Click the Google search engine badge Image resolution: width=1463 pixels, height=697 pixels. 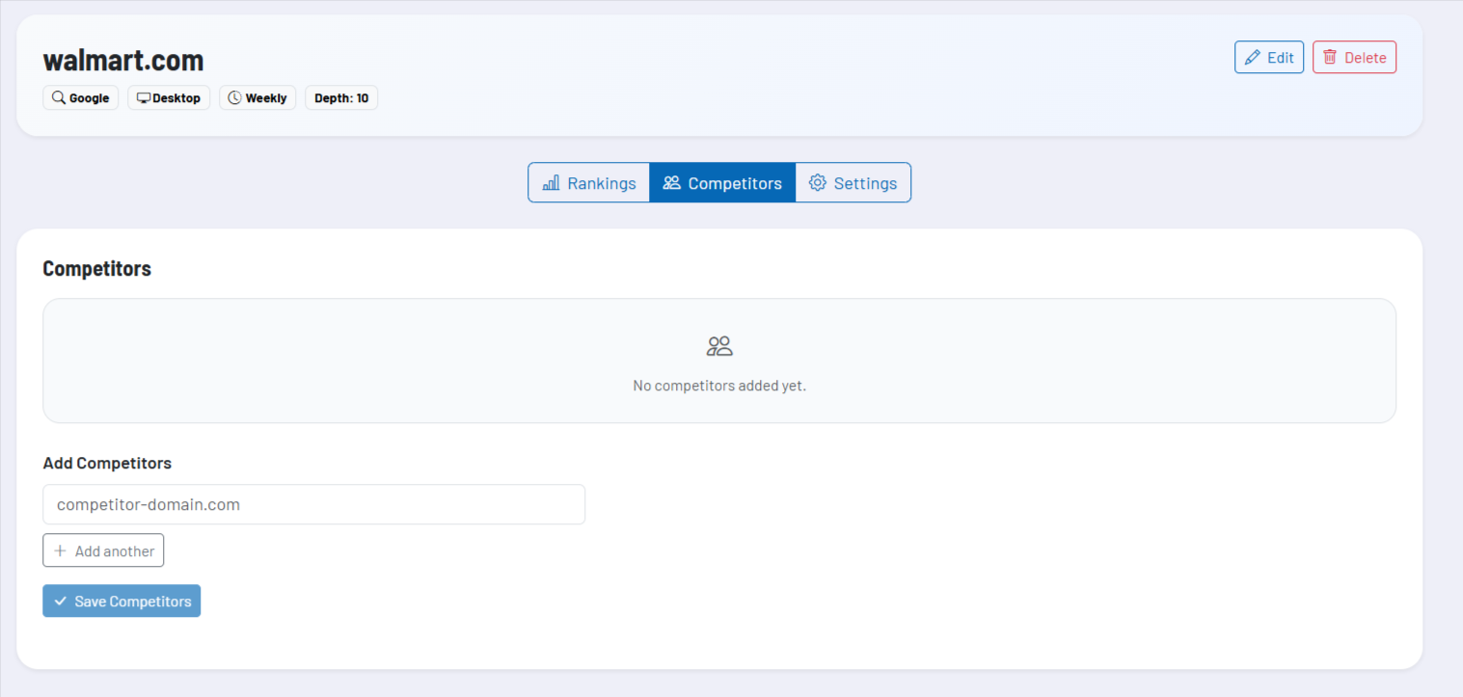coord(81,97)
